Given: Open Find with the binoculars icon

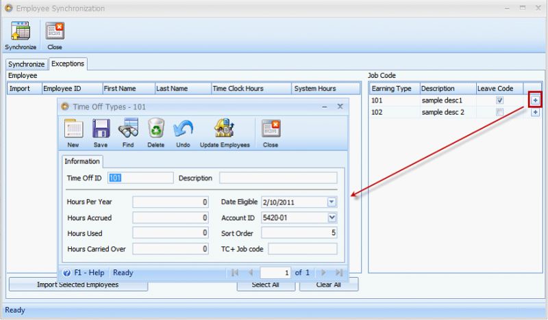Looking at the screenshot, I should coord(128,129).
